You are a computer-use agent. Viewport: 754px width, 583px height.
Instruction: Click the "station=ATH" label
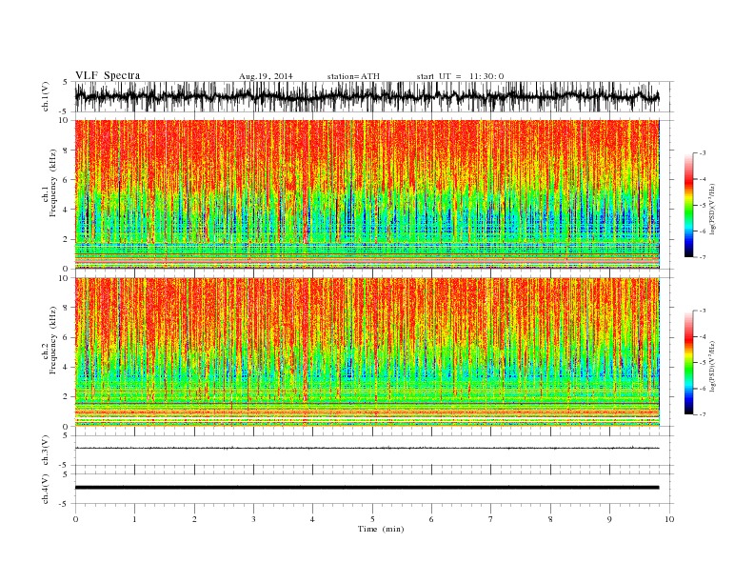(x=353, y=76)
